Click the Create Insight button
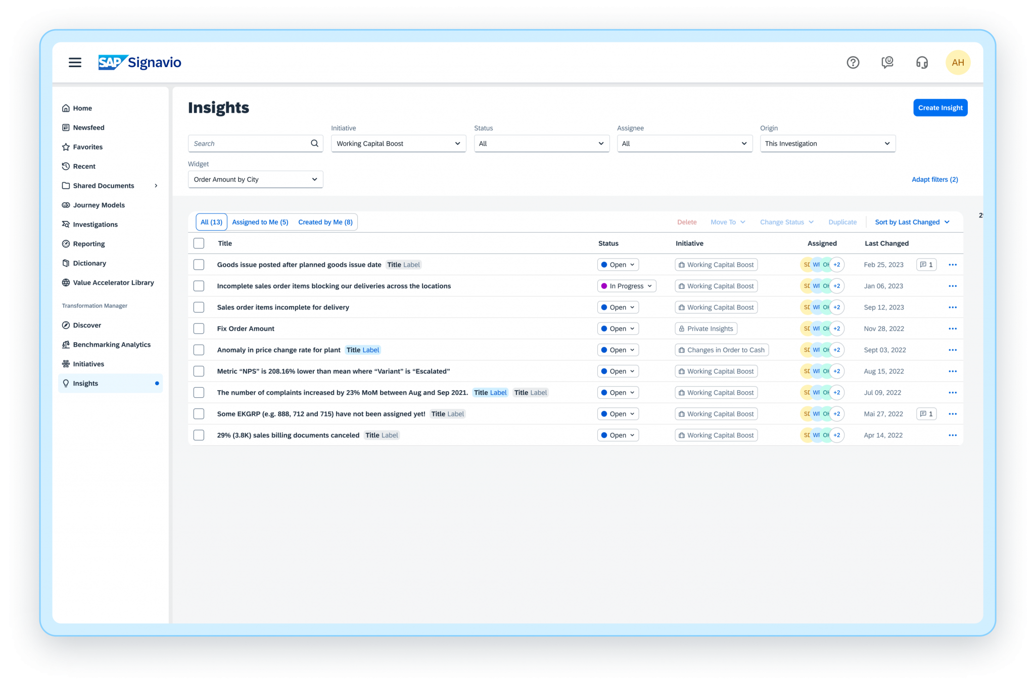1035x685 pixels. click(940, 107)
